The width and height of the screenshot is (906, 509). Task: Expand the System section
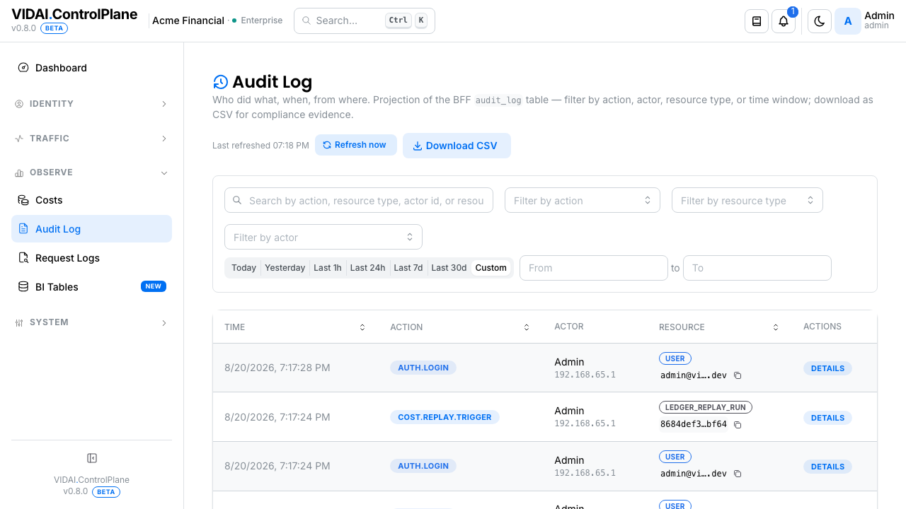[x=91, y=322]
